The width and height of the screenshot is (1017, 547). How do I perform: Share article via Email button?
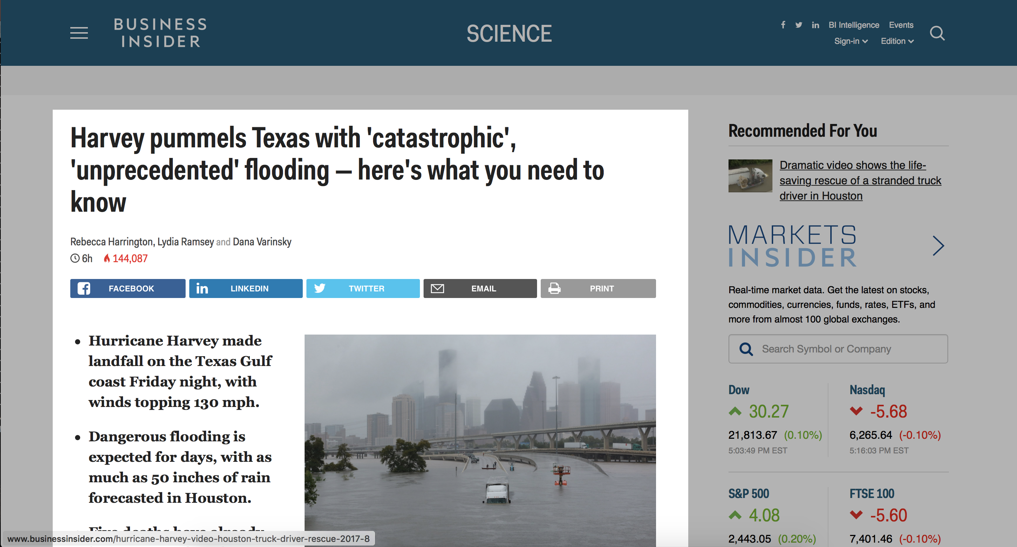(x=480, y=288)
